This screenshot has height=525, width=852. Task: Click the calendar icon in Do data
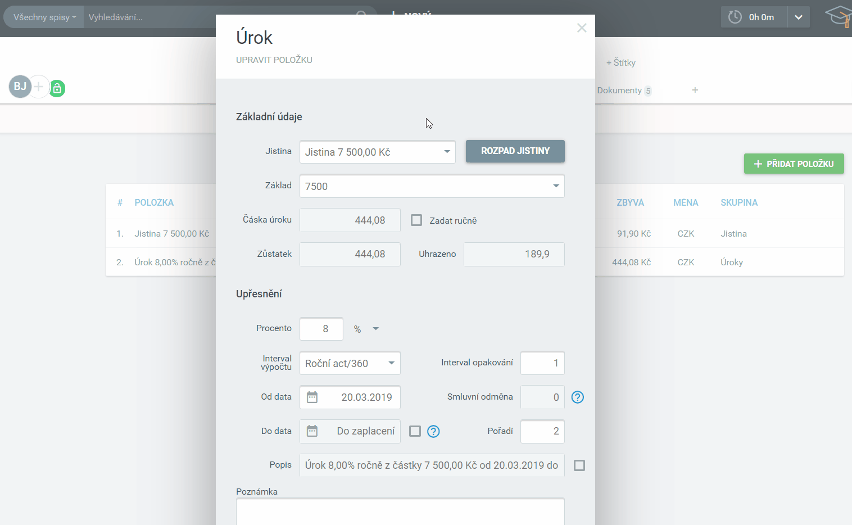coord(312,431)
